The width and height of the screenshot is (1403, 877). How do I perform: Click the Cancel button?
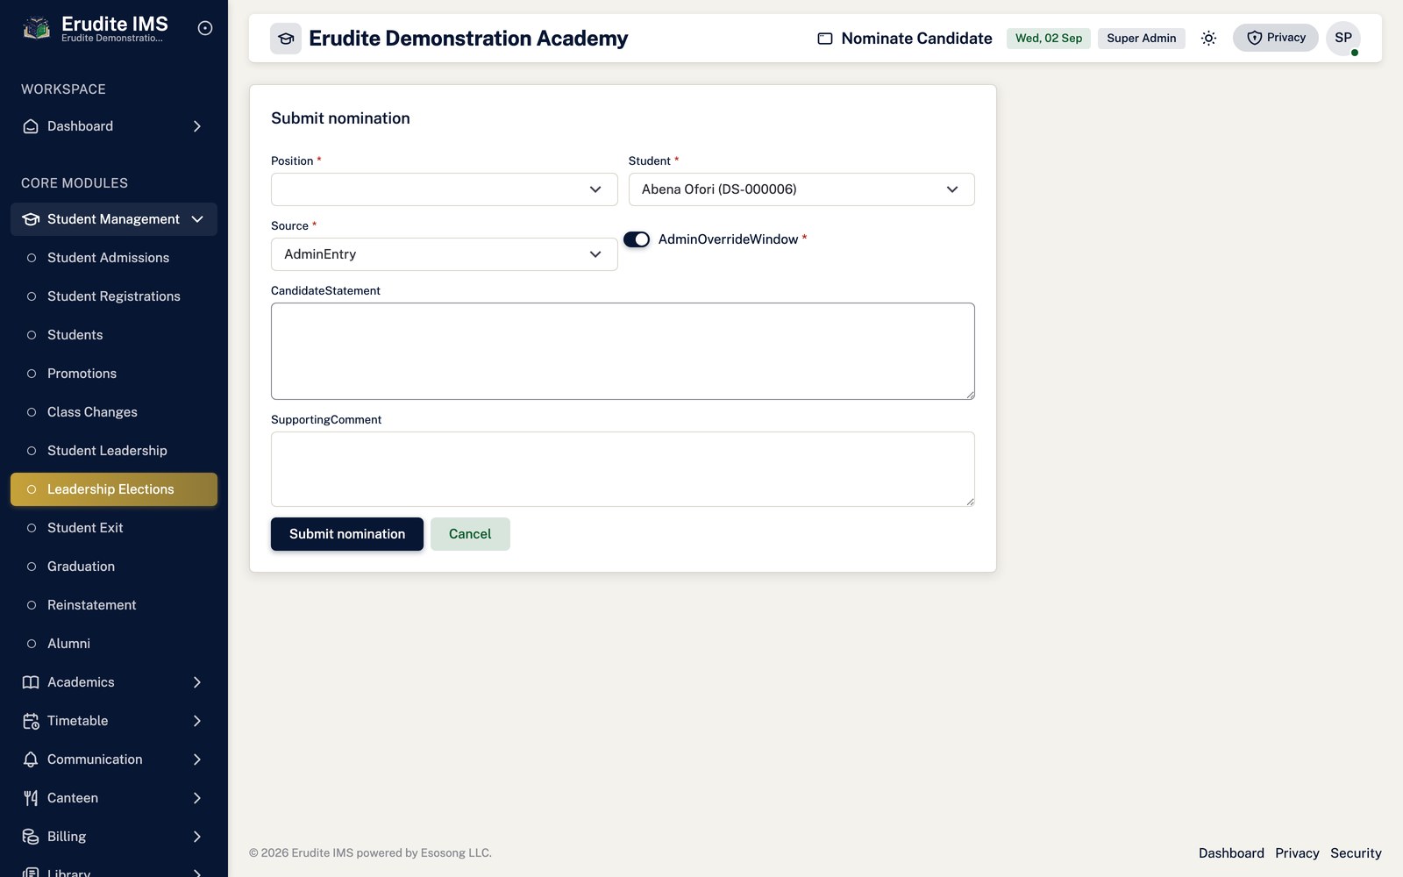coord(470,534)
